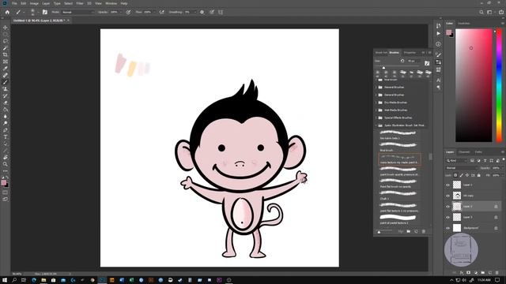
Task: Open the taskbar Task View button
Action: (x=24, y=280)
